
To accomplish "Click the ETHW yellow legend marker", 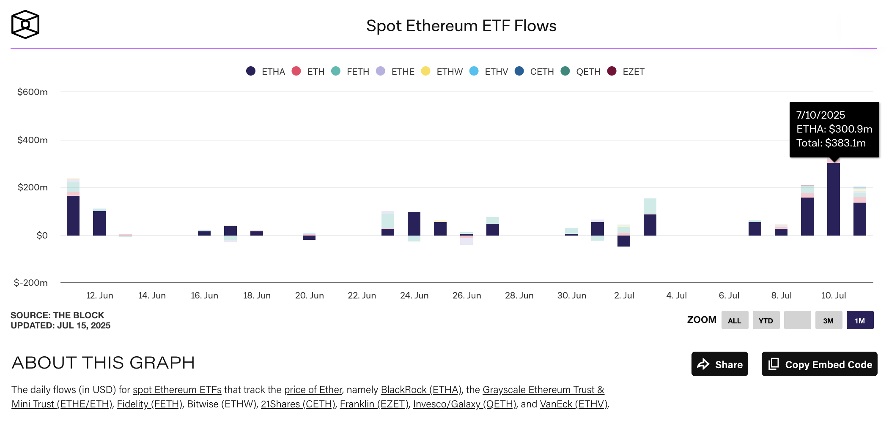I will [x=426, y=71].
